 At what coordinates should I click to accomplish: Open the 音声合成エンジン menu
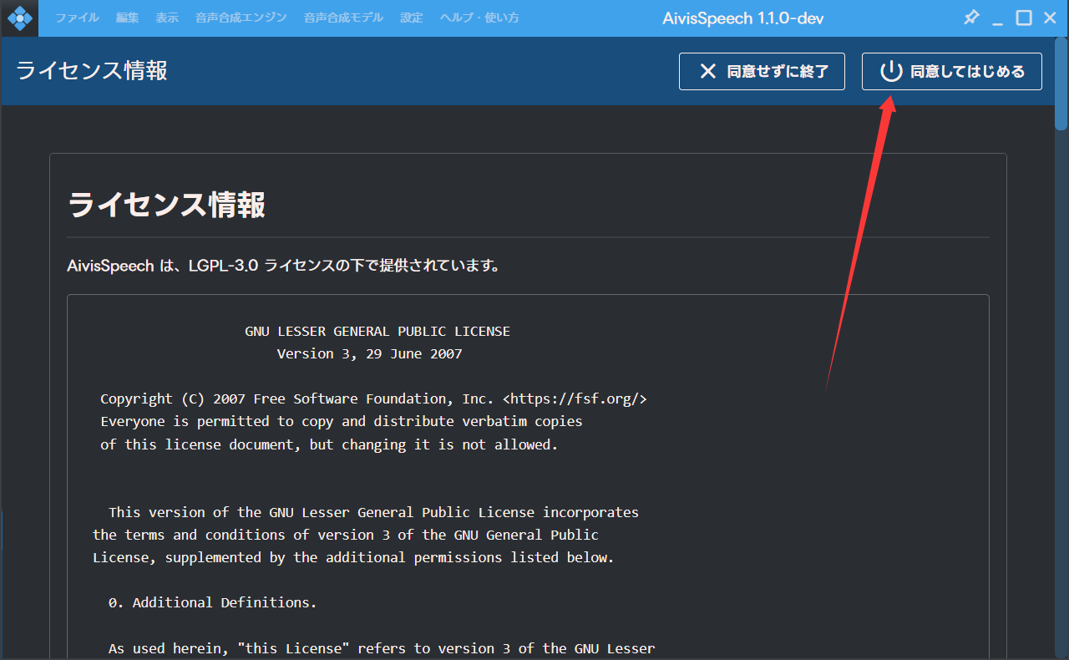[x=241, y=18]
